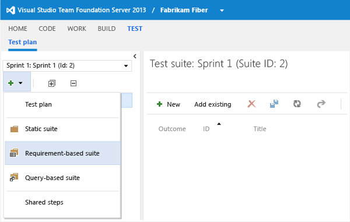This screenshot has width=350, height=222.
Task: Click the green plus new-item dropdown
Action: pyautogui.click(x=17, y=82)
